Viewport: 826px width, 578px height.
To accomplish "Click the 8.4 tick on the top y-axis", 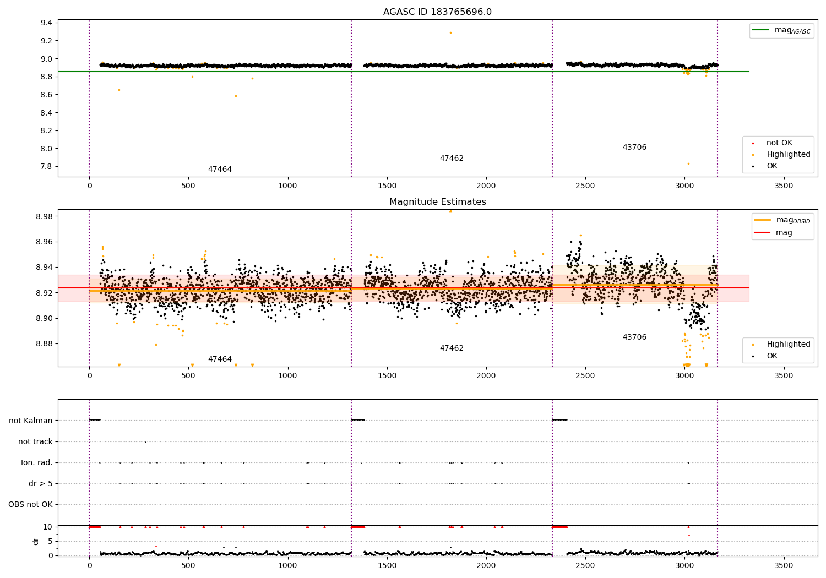I will (47, 113).
